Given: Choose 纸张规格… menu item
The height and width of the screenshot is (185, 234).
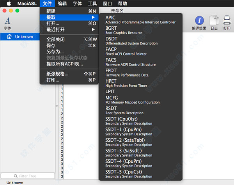Looking at the screenshot, I should (69, 74).
